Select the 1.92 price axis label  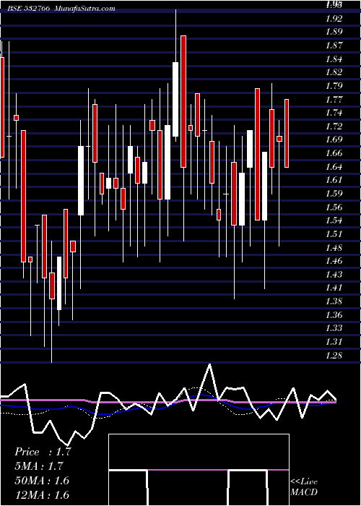[334, 18]
